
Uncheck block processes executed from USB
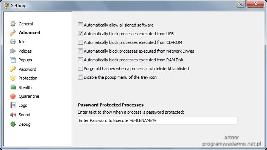pyautogui.click(x=80, y=34)
